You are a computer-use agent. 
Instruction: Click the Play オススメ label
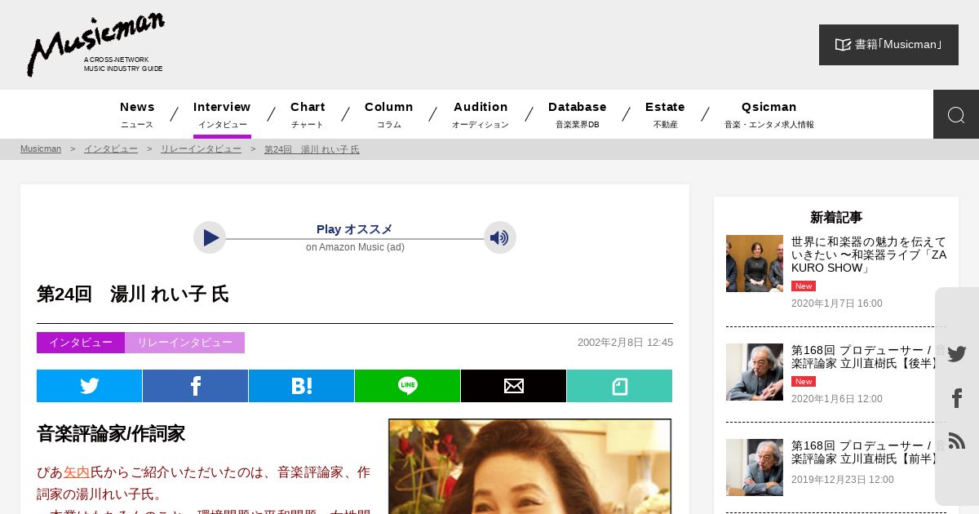[x=355, y=229]
